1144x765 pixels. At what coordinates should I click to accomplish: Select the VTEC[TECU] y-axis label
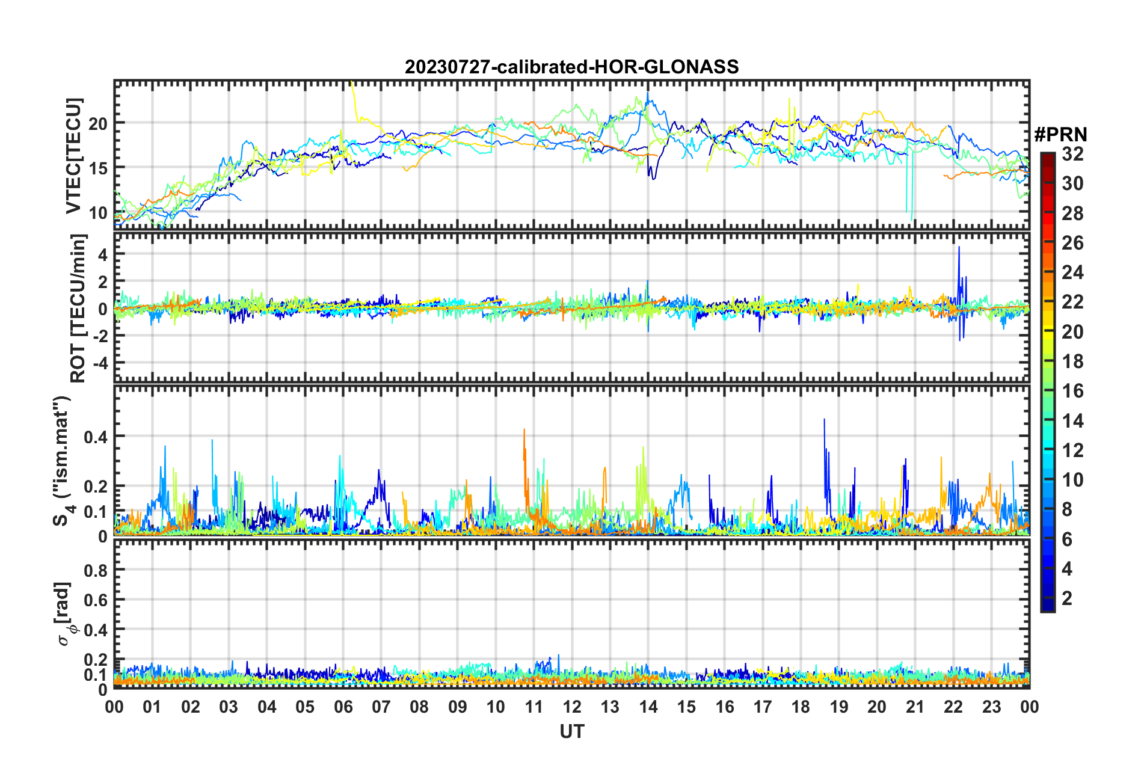click(x=73, y=156)
